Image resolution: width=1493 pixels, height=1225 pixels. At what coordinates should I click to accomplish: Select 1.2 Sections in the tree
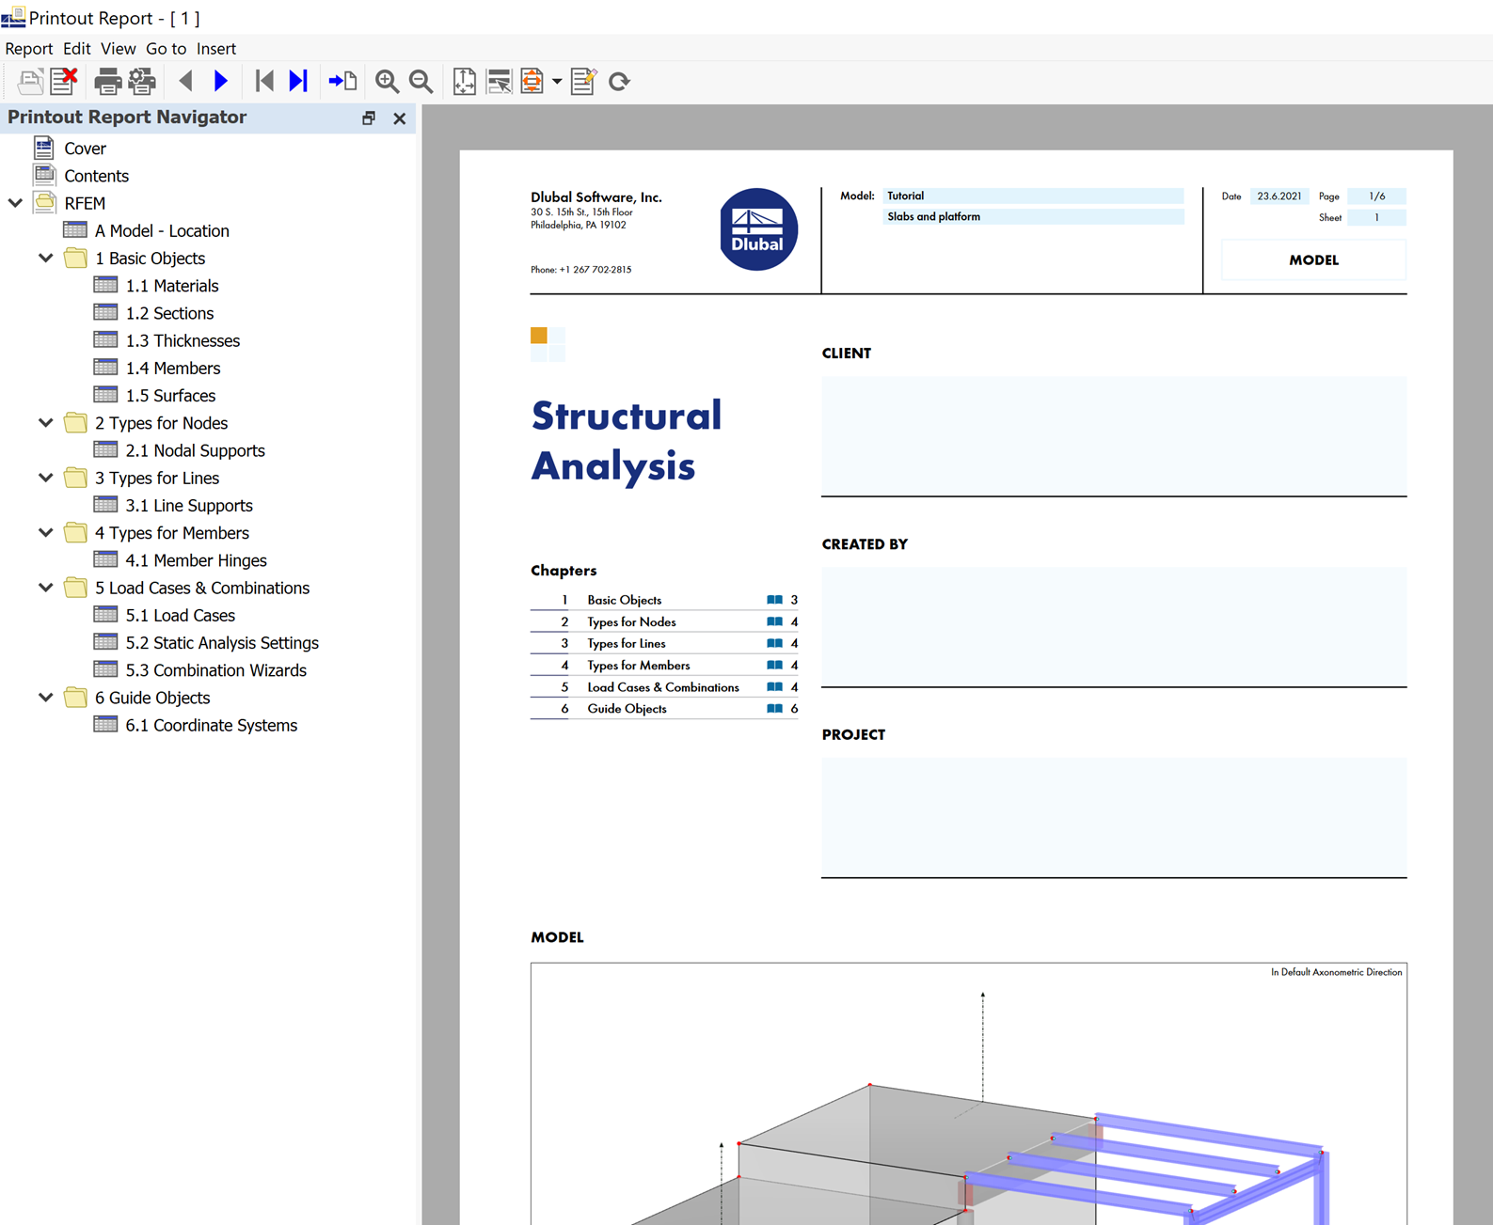[x=169, y=313]
